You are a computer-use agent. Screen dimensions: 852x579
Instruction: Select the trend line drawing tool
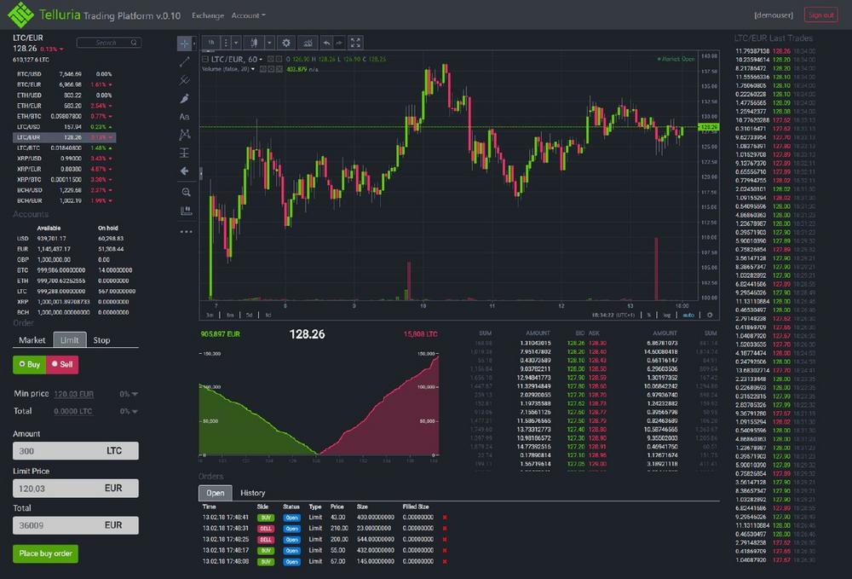click(185, 61)
